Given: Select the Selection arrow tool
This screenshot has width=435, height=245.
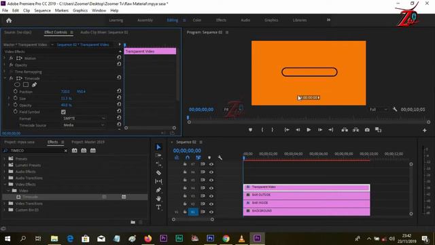Looking at the screenshot, I should click(158, 147).
